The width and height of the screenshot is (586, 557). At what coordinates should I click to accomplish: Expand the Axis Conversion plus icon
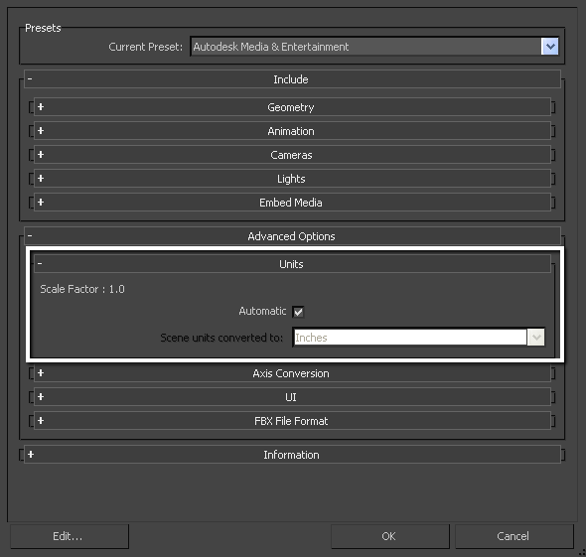click(x=41, y=373)
